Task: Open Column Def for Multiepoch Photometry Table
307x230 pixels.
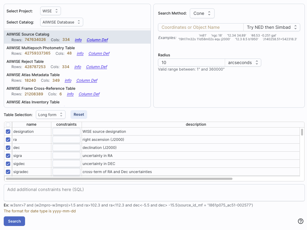Action: pos(99,53)
